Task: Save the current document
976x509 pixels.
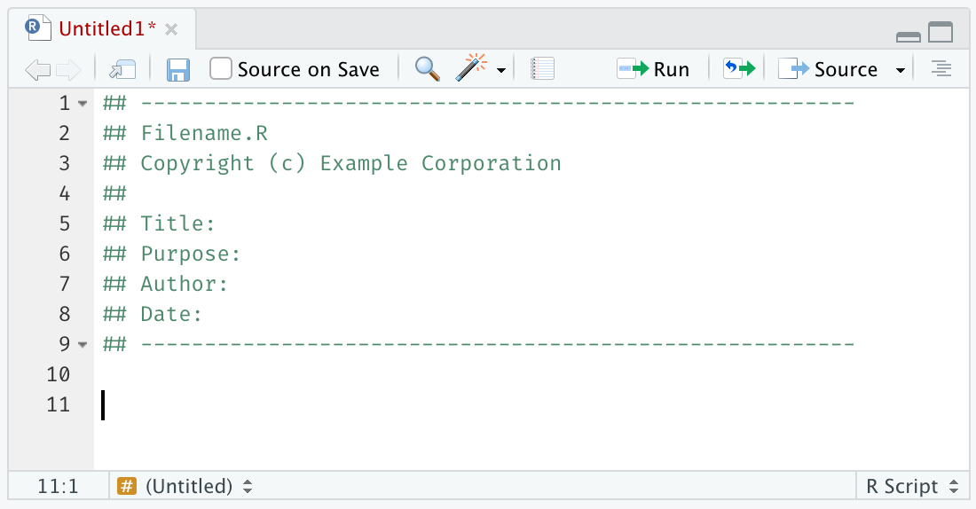Action: click(178, 70)
